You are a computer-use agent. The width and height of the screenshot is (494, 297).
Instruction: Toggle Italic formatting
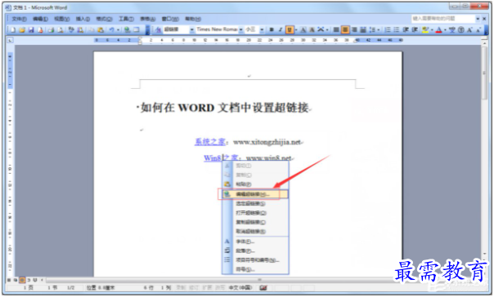click(x=280, y=30)
